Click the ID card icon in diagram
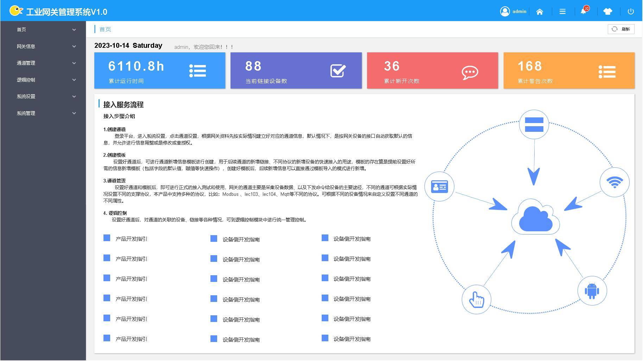Screen dimensions: 643x361 tap(439, 186)
